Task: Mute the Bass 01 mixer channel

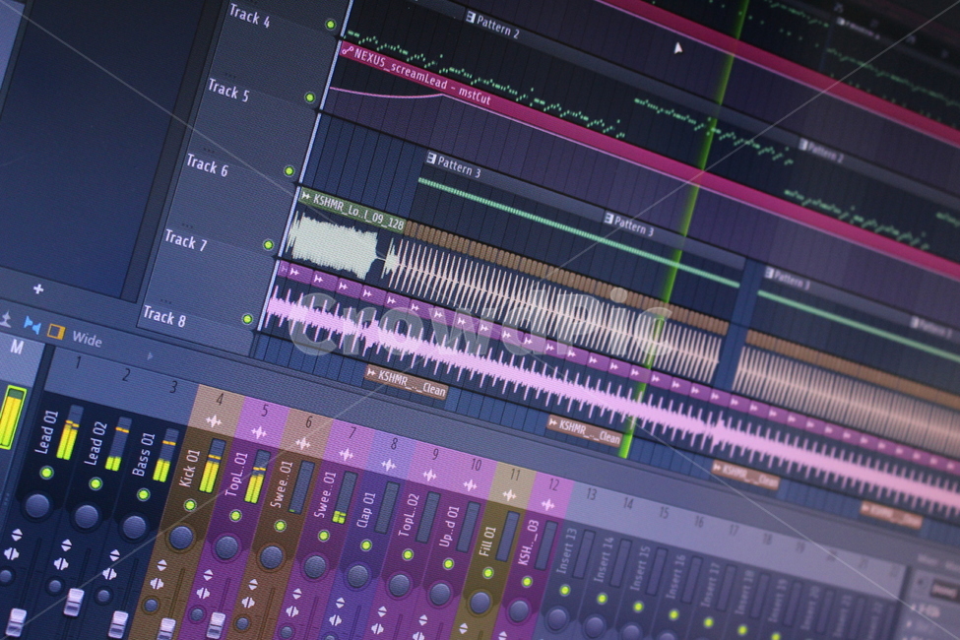Action: click(144, 495)
